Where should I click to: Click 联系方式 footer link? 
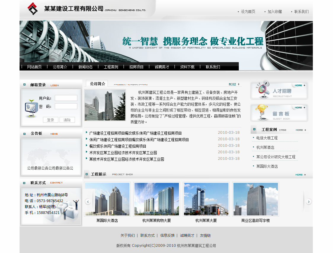[x=147, y=236]
